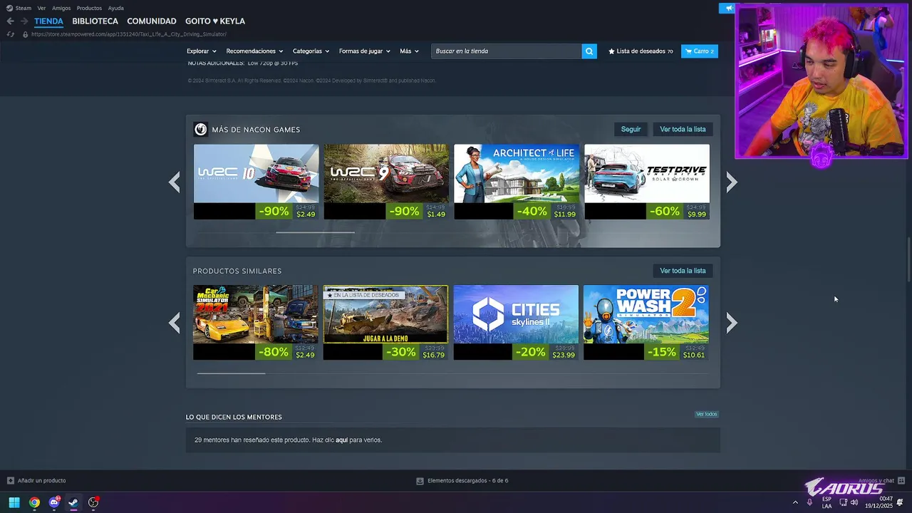The width and height of the screenshot is (912, 513).
Task: Expand the Explorar dropdown
Action: tap(201, 51)
